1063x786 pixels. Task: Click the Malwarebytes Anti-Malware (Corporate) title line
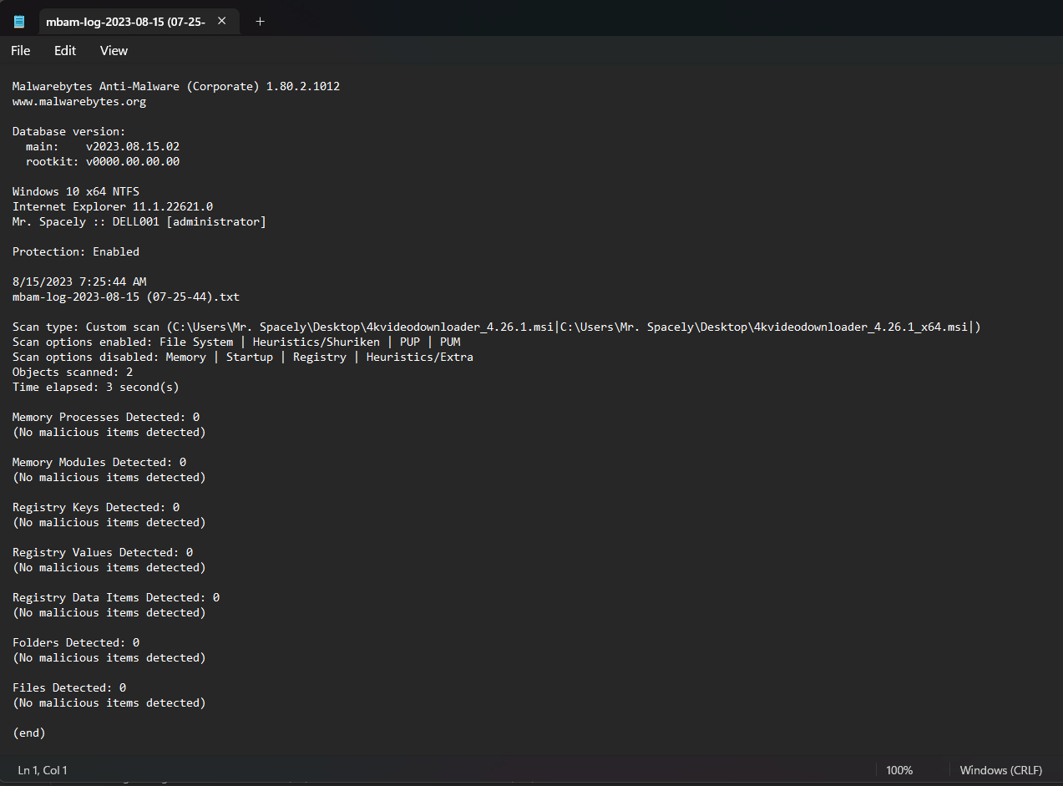(x=176, y=86)
